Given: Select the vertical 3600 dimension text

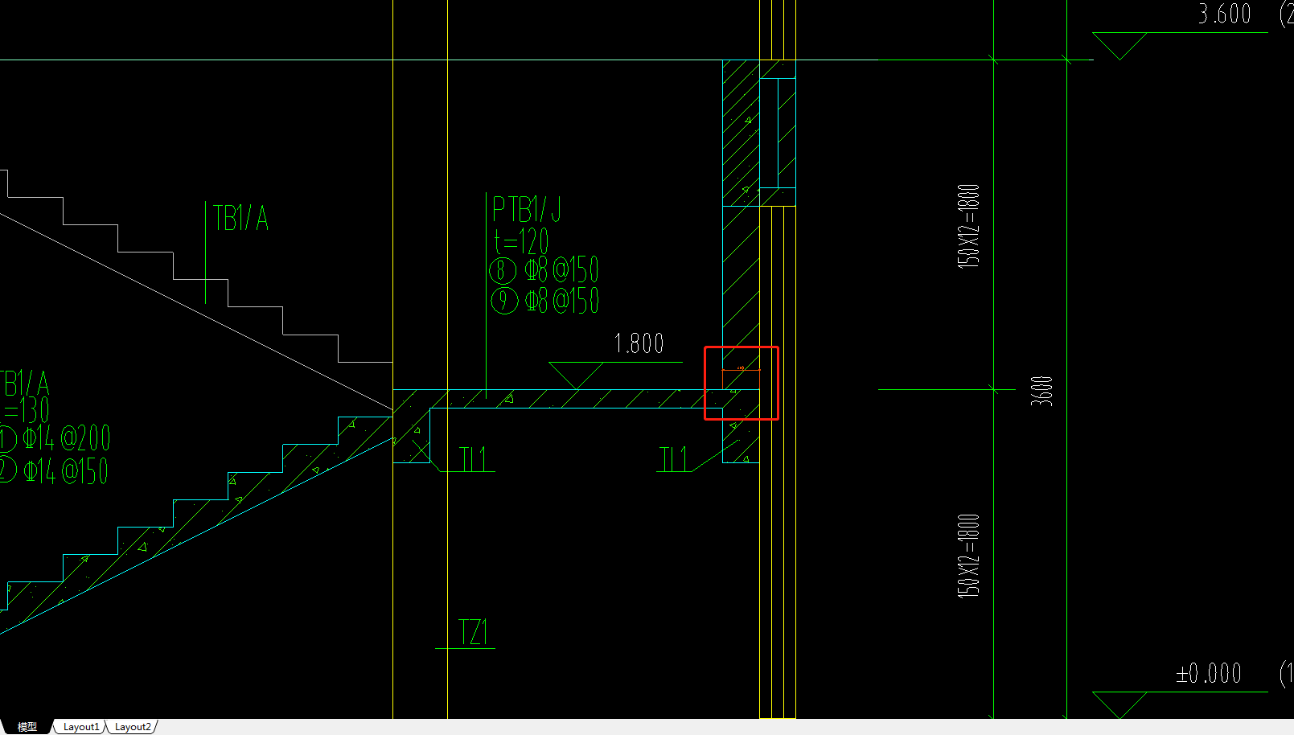Looking at the screenshot, I should click(x=1041, y=391).
